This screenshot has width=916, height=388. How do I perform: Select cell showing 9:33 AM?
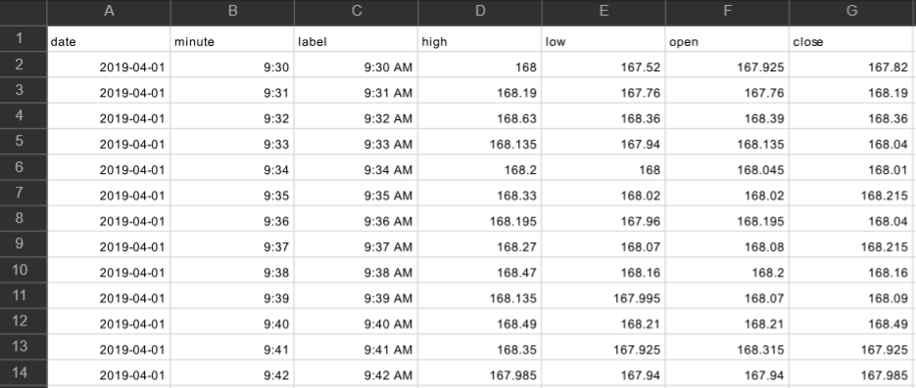point(357,142)
